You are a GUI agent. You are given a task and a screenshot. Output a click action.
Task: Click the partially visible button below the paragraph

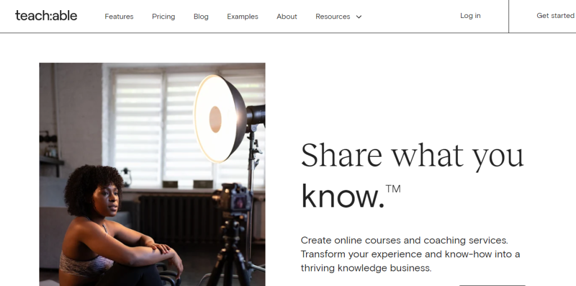492,284
